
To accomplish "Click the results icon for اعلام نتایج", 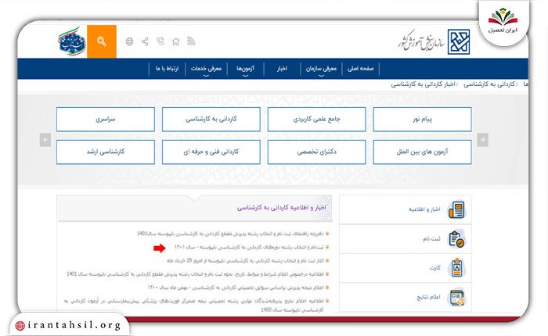I will pyautogui.click(x=456, y=297).
